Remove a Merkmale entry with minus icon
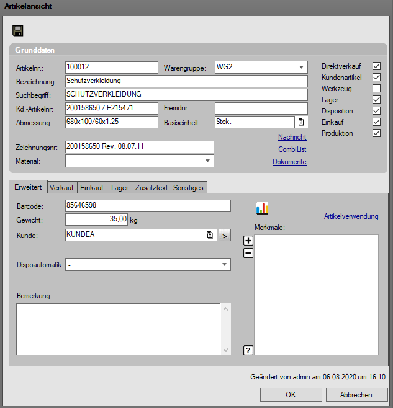Viewport: 393px width, 408px height. pyautogui.click(x=248, y=253)
